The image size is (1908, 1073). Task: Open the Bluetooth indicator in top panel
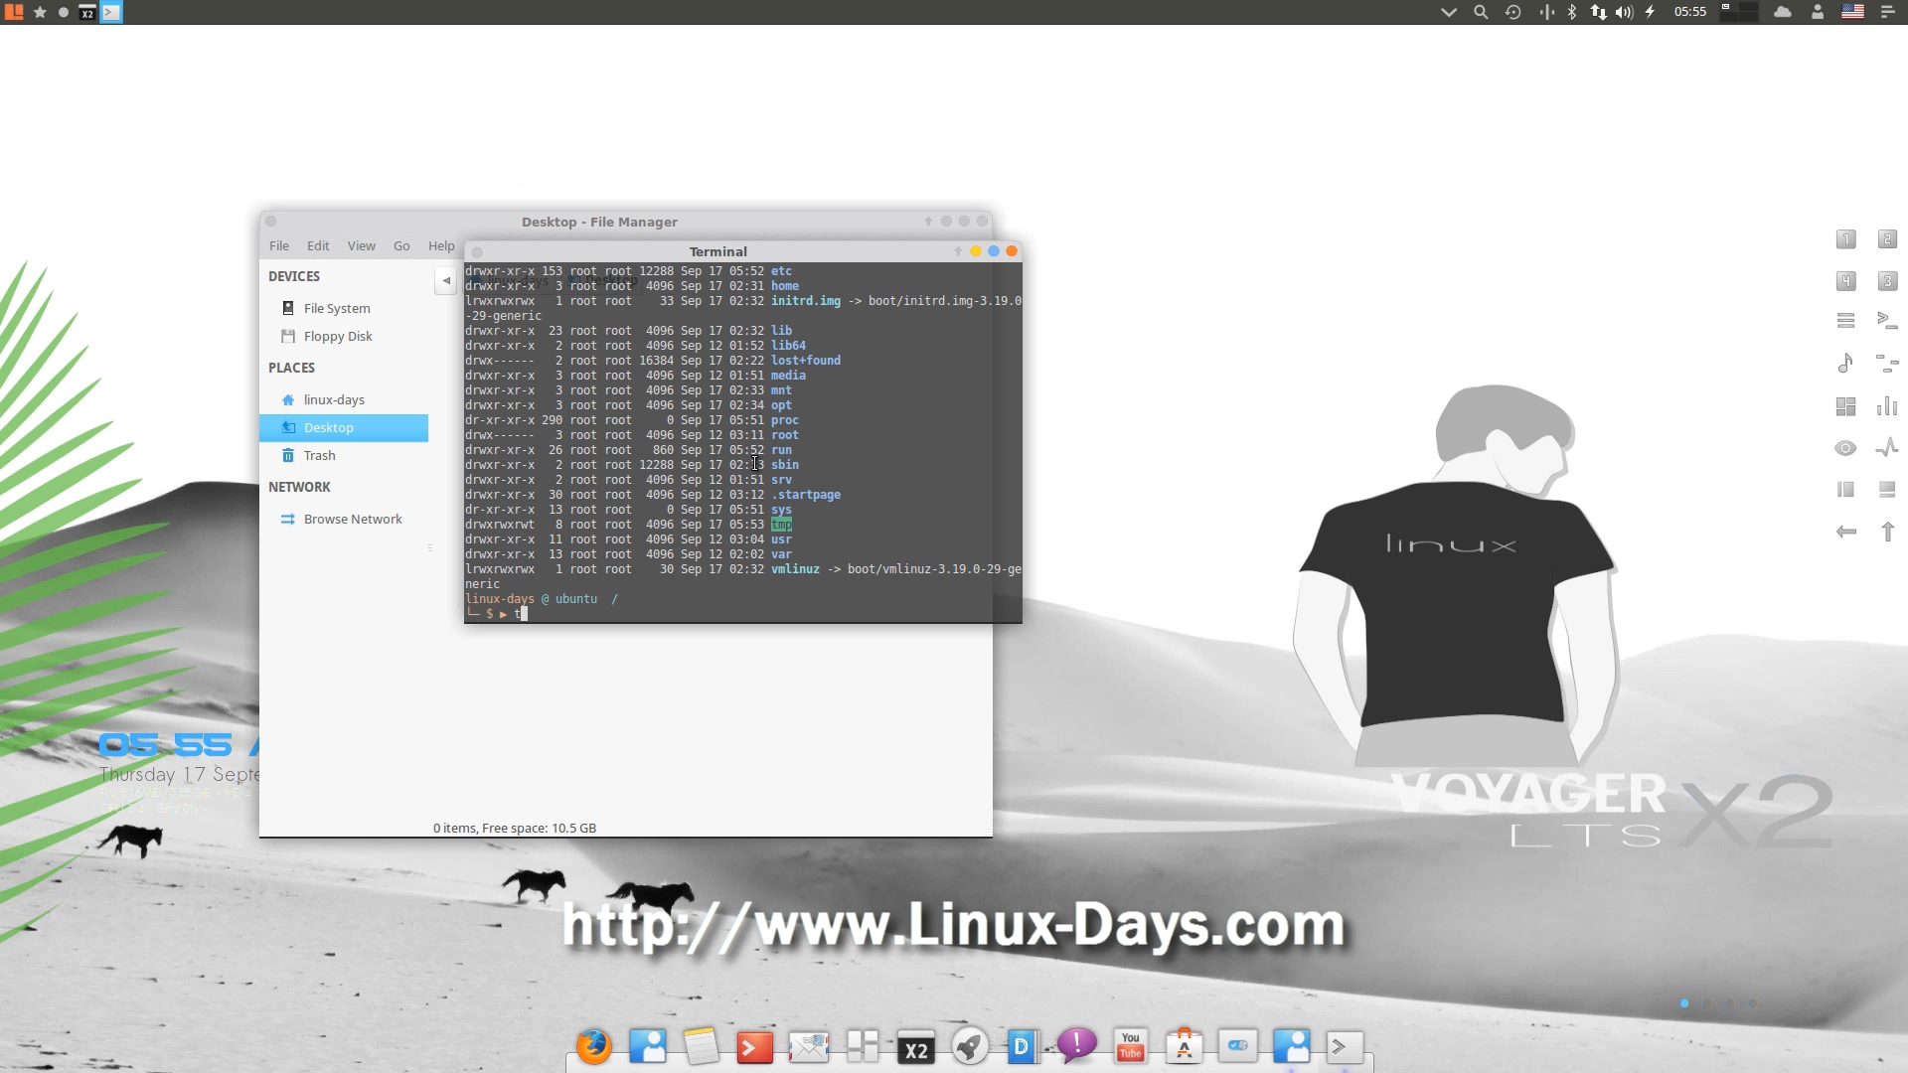1572,12
